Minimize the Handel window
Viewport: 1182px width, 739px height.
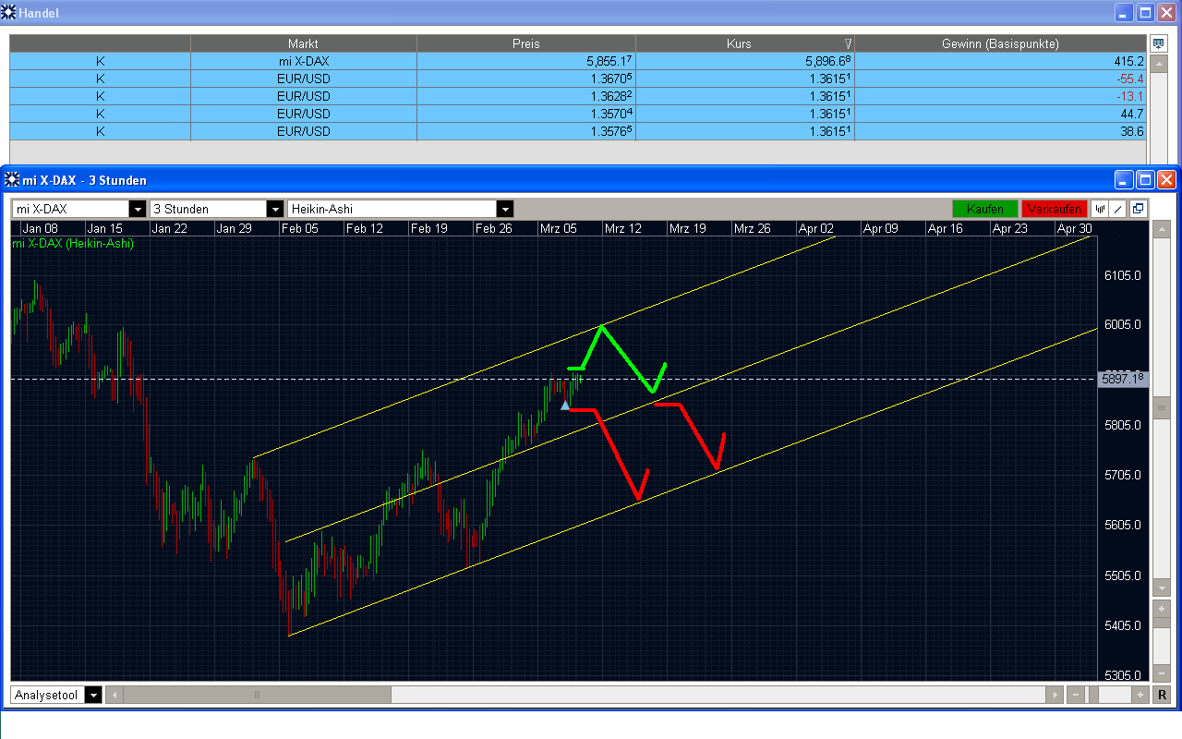(1124, 12)
